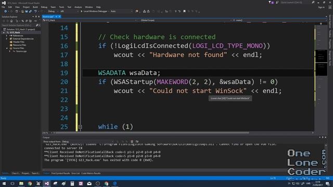
Task: Click the Undo toolbar icon
Action: coord(35,11)
